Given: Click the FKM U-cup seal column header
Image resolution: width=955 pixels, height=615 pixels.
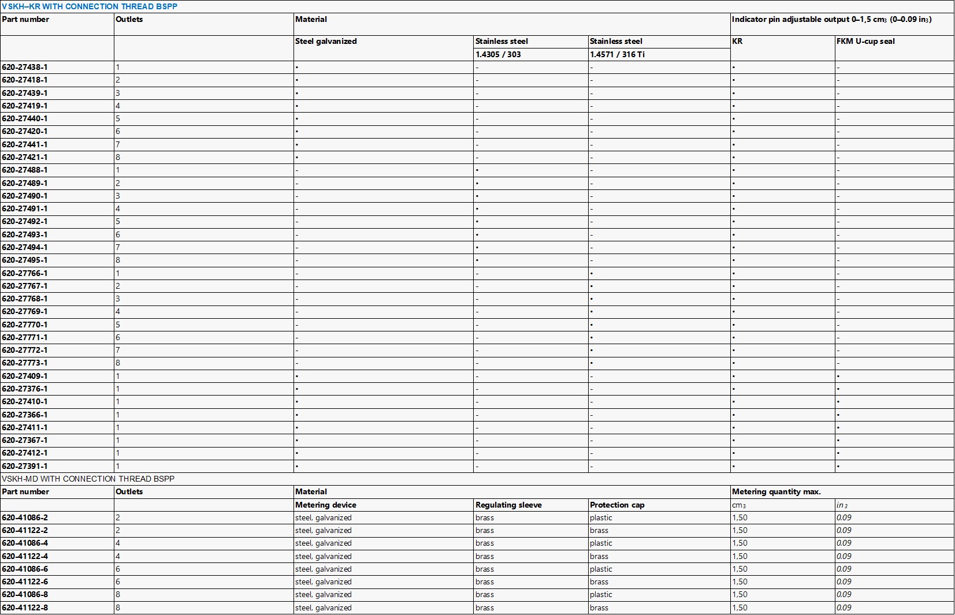Looking at the screenshot, I should point(865,42).
